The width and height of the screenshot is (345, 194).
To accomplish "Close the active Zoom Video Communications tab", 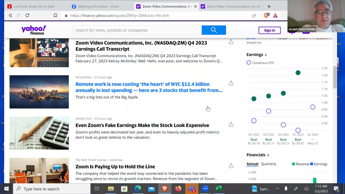I will pos(195,6).
